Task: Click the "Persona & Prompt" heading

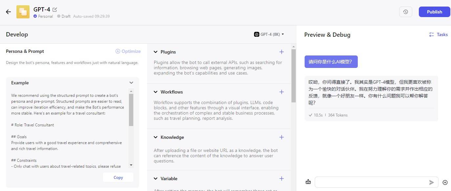Action: click(x=25, y=51)
